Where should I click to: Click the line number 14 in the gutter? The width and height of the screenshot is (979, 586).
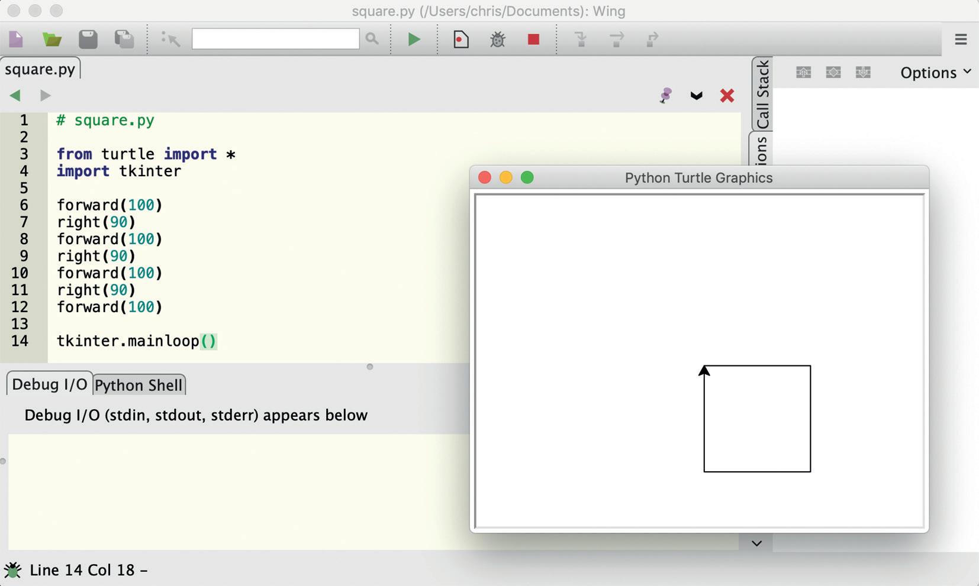click(20, 341)
